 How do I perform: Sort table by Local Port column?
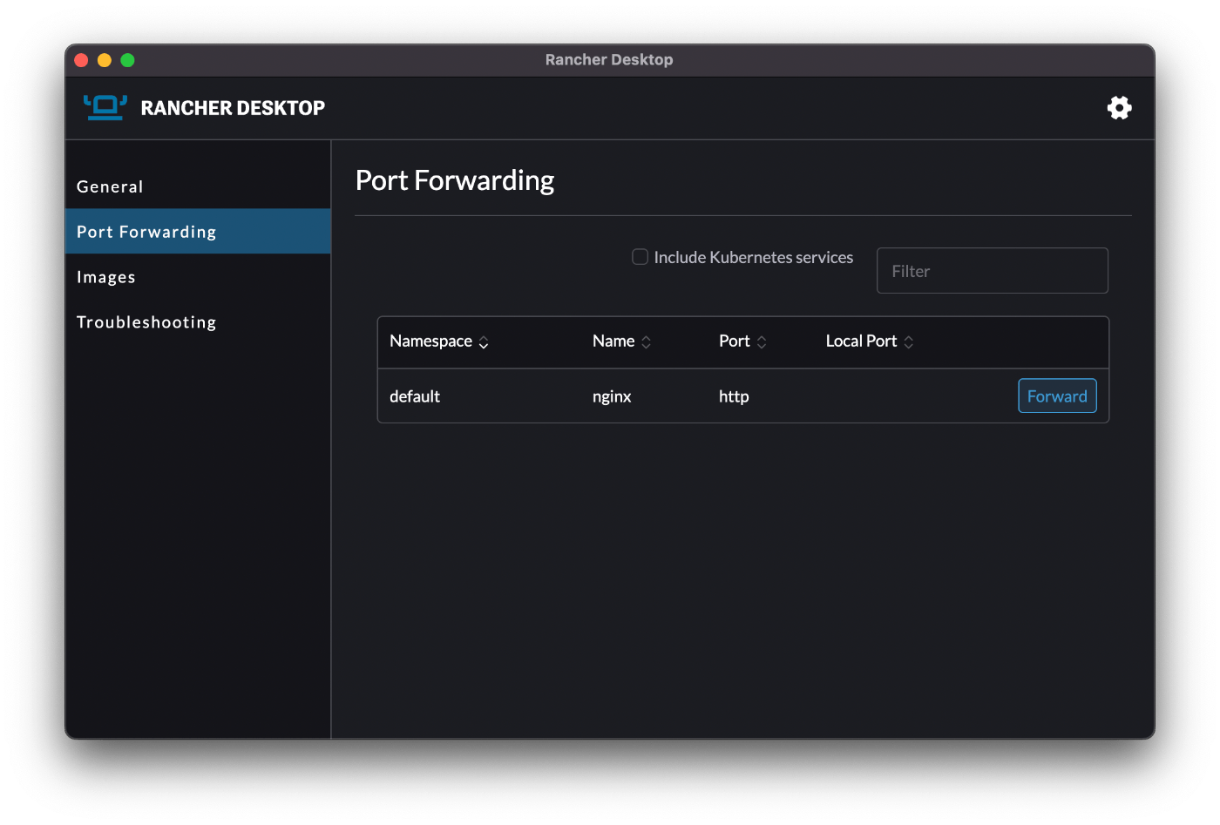[870, 341]
